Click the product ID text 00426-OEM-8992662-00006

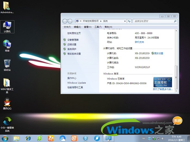click(131, 83)
